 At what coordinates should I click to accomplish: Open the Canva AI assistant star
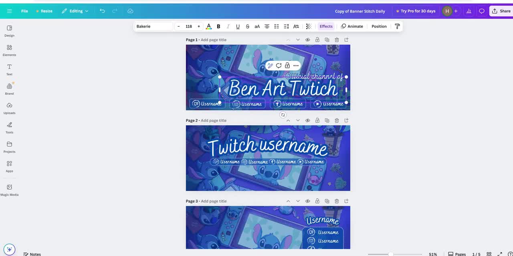(9, 249)
